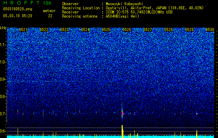Click the strong meteor echo near 0526
The height and width of the screenshot is (138, 218).
[122, 113]
